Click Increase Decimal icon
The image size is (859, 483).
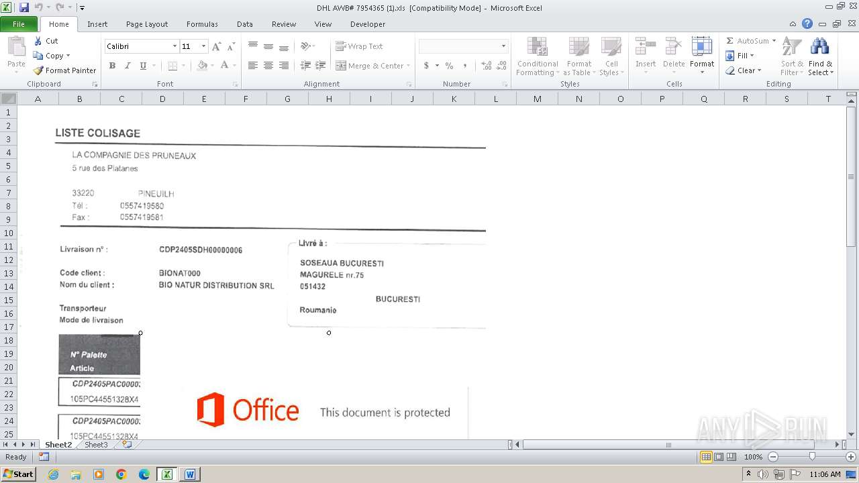pyautogui.click(x=486, y=66)
